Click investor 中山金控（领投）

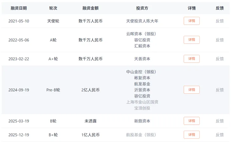142,72
